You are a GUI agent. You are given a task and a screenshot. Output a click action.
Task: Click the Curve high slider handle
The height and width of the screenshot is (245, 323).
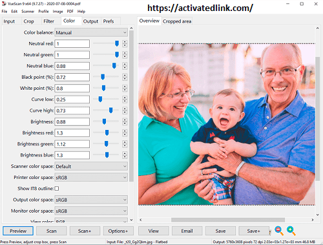(110, 111)
